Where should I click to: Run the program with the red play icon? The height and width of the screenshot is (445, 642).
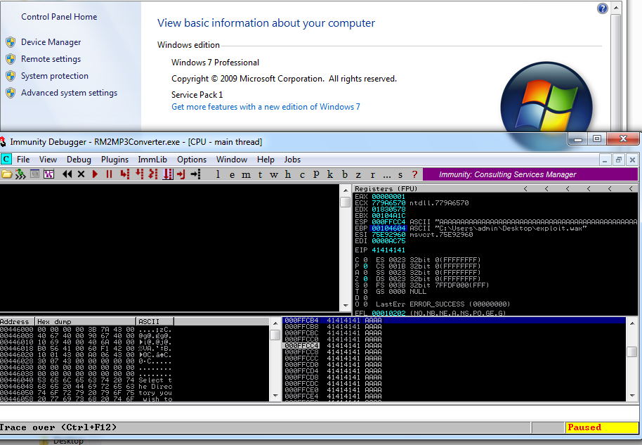[x=95, y=174]
